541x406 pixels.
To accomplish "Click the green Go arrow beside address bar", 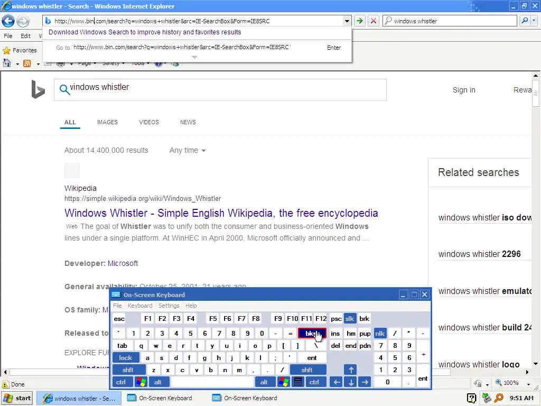I will point(360,21).
